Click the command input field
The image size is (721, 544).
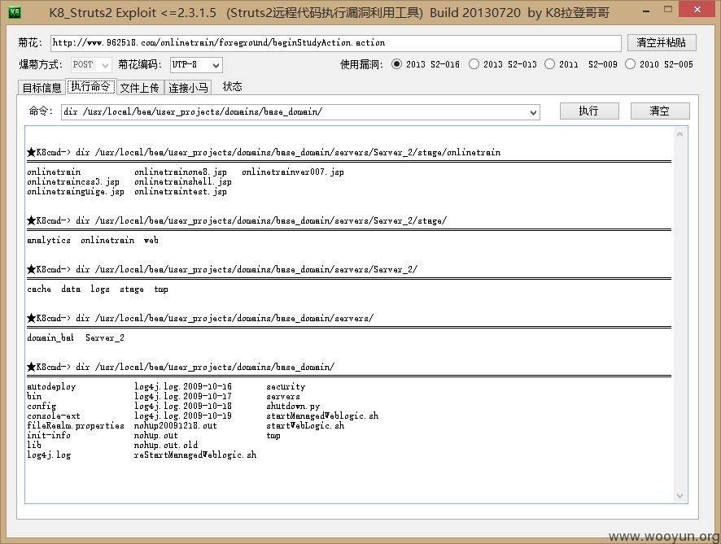click(300, 112)
